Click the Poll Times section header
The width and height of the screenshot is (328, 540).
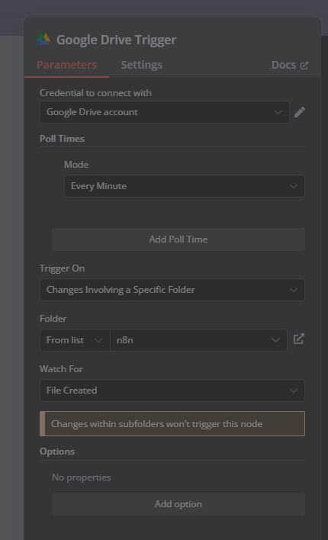tap(62, 139)
